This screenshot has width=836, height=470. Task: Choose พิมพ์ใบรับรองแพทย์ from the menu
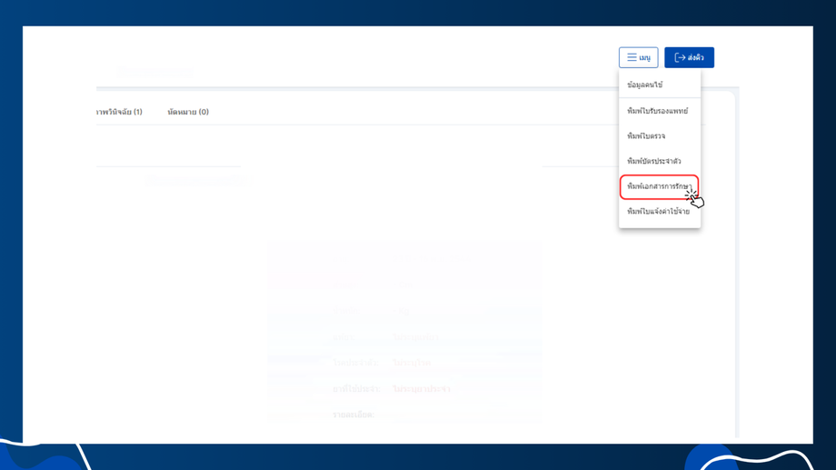pos(660,111)
